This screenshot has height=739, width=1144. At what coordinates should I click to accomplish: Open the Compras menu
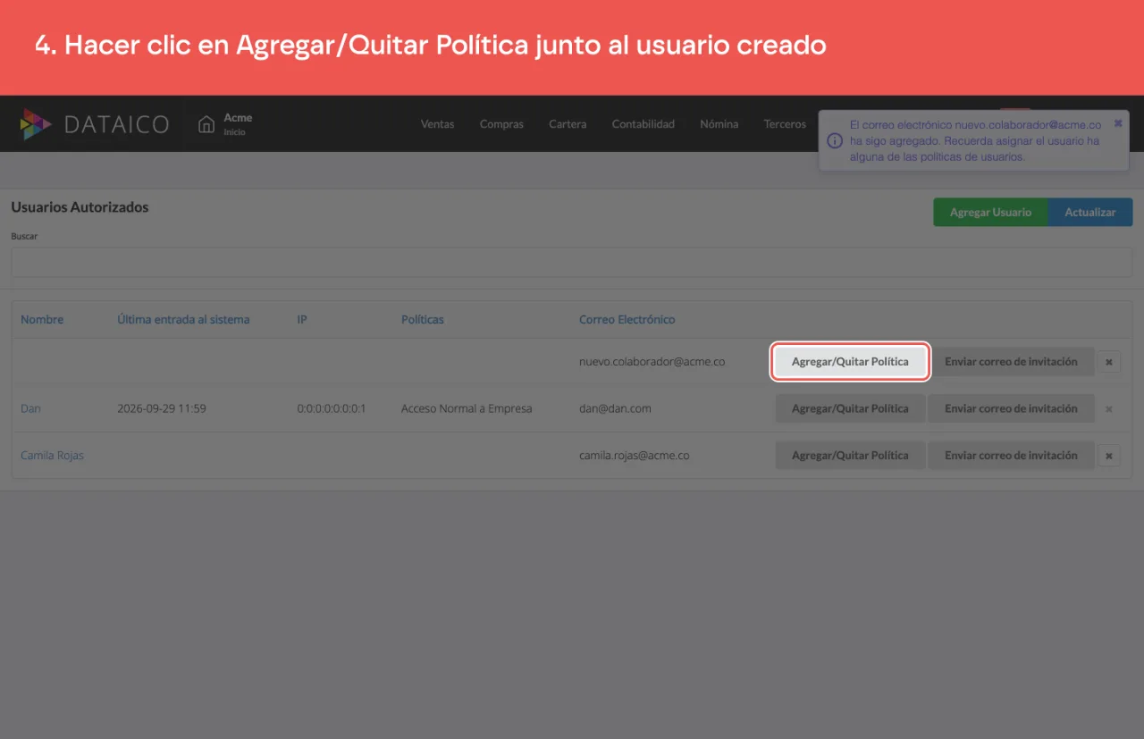[501, 124]
